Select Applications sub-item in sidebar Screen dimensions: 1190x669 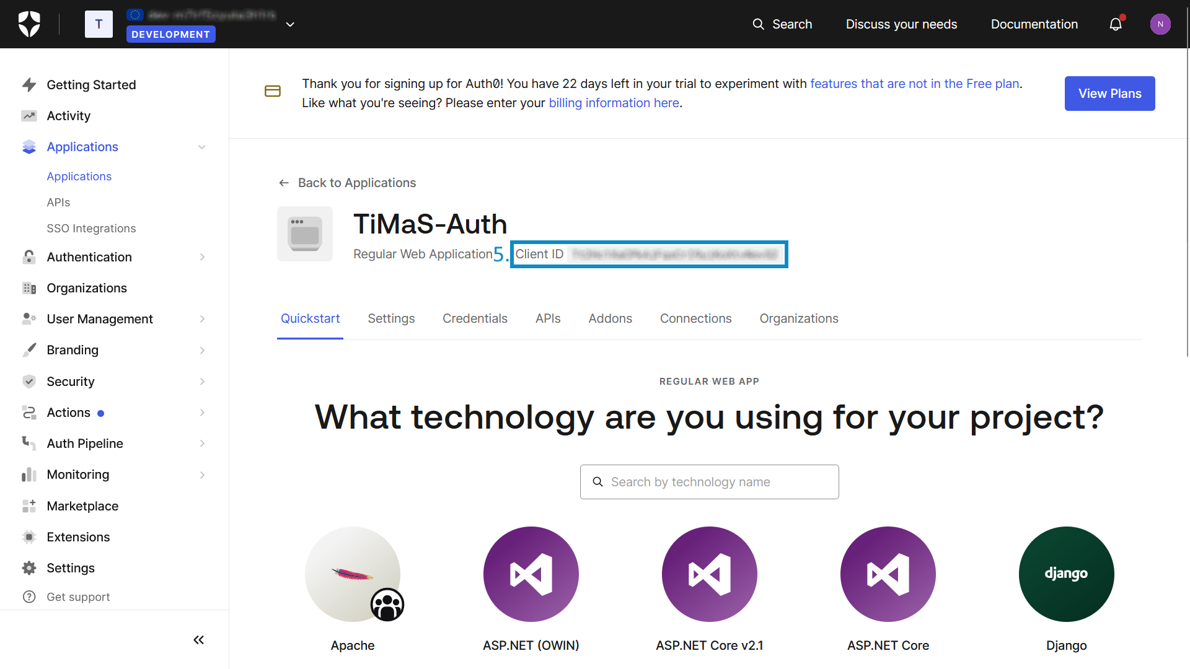pyautogui.click(x=79, y=177)
